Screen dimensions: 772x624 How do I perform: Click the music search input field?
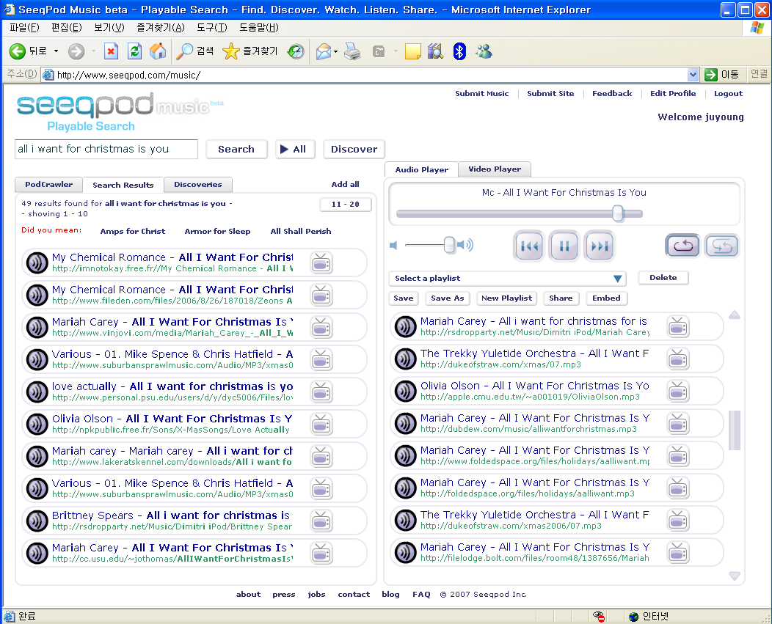coord(106,149)
